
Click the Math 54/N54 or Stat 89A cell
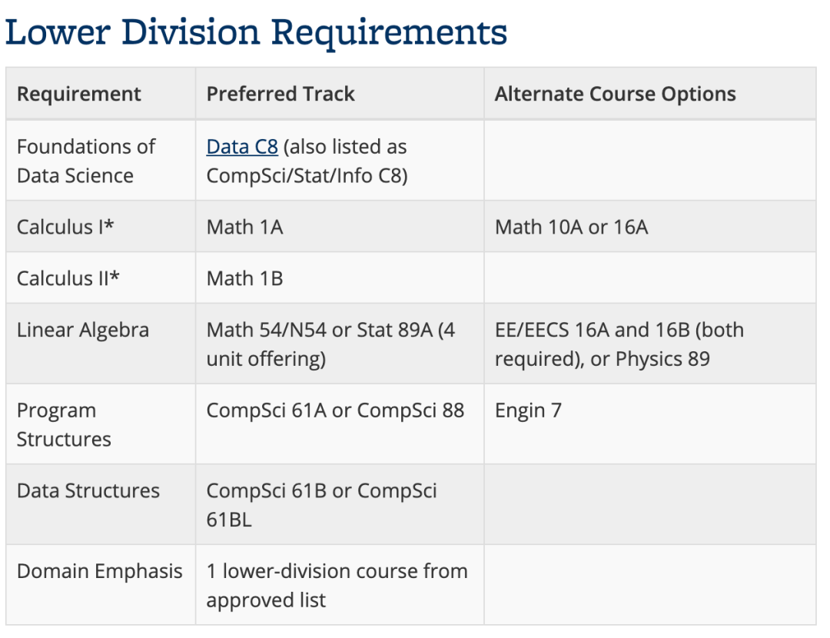pyautogui.click(x=330, y=344)
